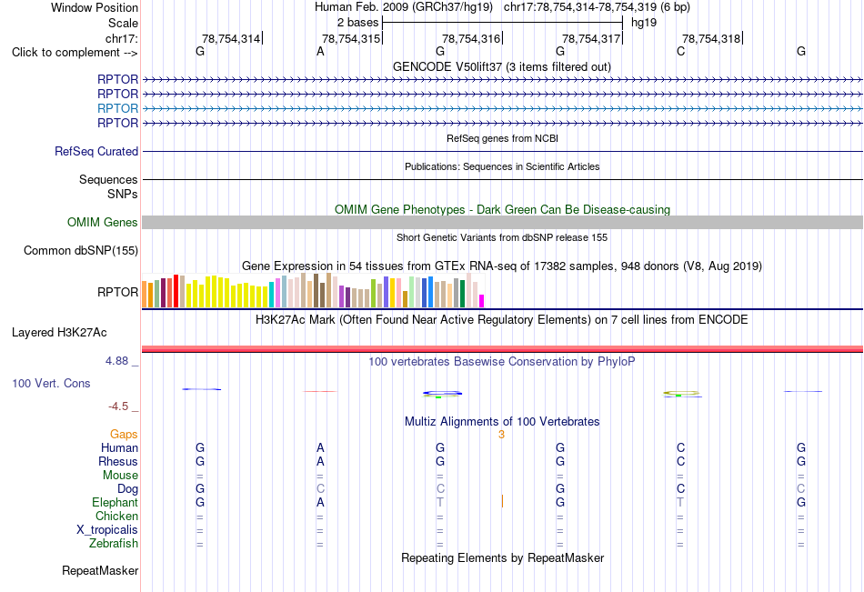Click the light blue RPTOR transcript label
Screen dimensions: 864x592
coord(117,108)
